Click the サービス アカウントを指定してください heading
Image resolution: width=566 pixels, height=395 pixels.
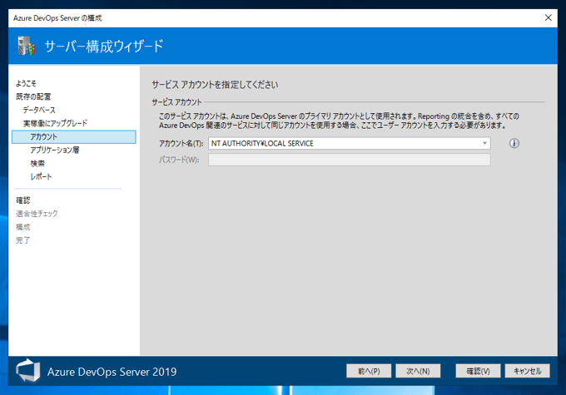(215, 85)
